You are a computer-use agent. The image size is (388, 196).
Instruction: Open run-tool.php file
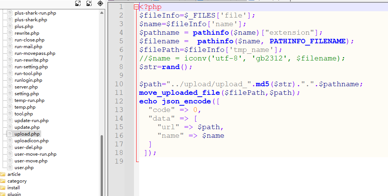28,73
